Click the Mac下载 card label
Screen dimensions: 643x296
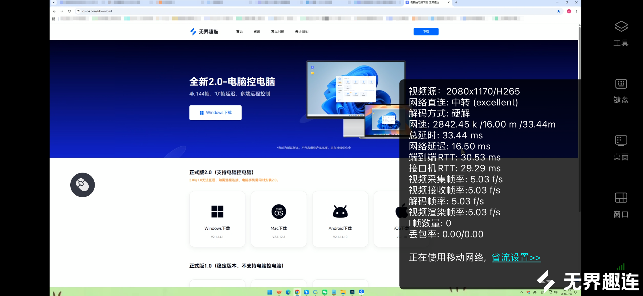(279, 228)
